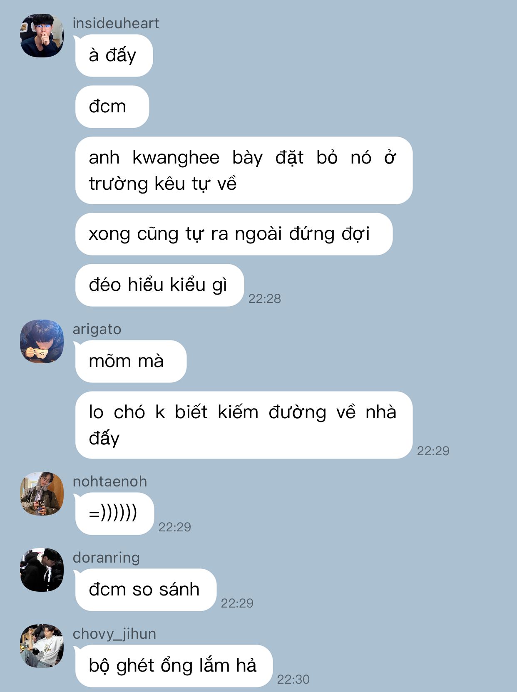Tap the username insideuheart

click(x=116, y=23)
